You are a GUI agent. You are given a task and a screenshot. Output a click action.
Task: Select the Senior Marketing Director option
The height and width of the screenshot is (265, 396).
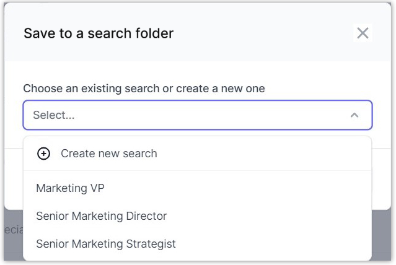click(101, 216)
